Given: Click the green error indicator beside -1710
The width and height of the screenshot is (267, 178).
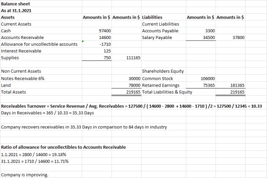Looking at the screenshot, I should point(83,41).
